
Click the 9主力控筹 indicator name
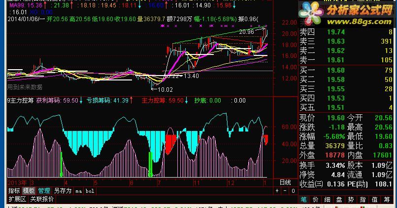pos(20,101)
